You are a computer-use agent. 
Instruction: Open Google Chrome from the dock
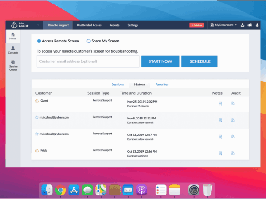[x=60, y=190]
